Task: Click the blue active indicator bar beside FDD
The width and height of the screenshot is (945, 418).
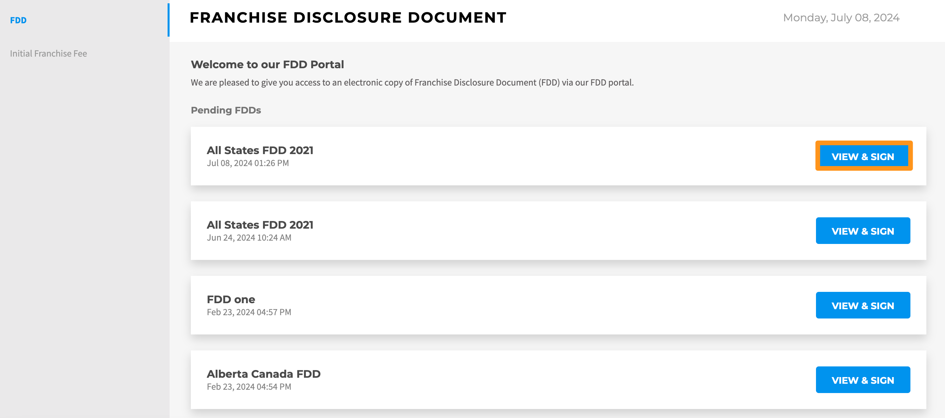Action: tap(168, 20)
